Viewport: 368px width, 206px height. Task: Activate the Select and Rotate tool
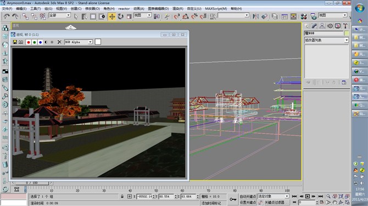pyautogui.click(x=121, y=16)
